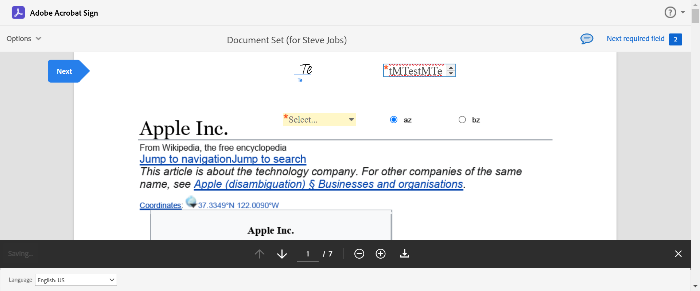Screen dimensions: 700x291
Task: Open the Language English: US dropdown
Action: tap(76, 280)
